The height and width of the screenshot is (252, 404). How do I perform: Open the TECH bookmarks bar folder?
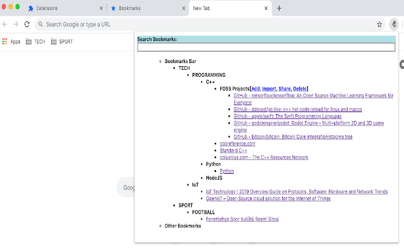pyautogui.click(x=35, y=42)
